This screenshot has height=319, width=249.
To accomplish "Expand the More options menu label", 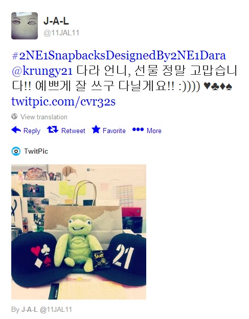I will [x=154, y=131].
